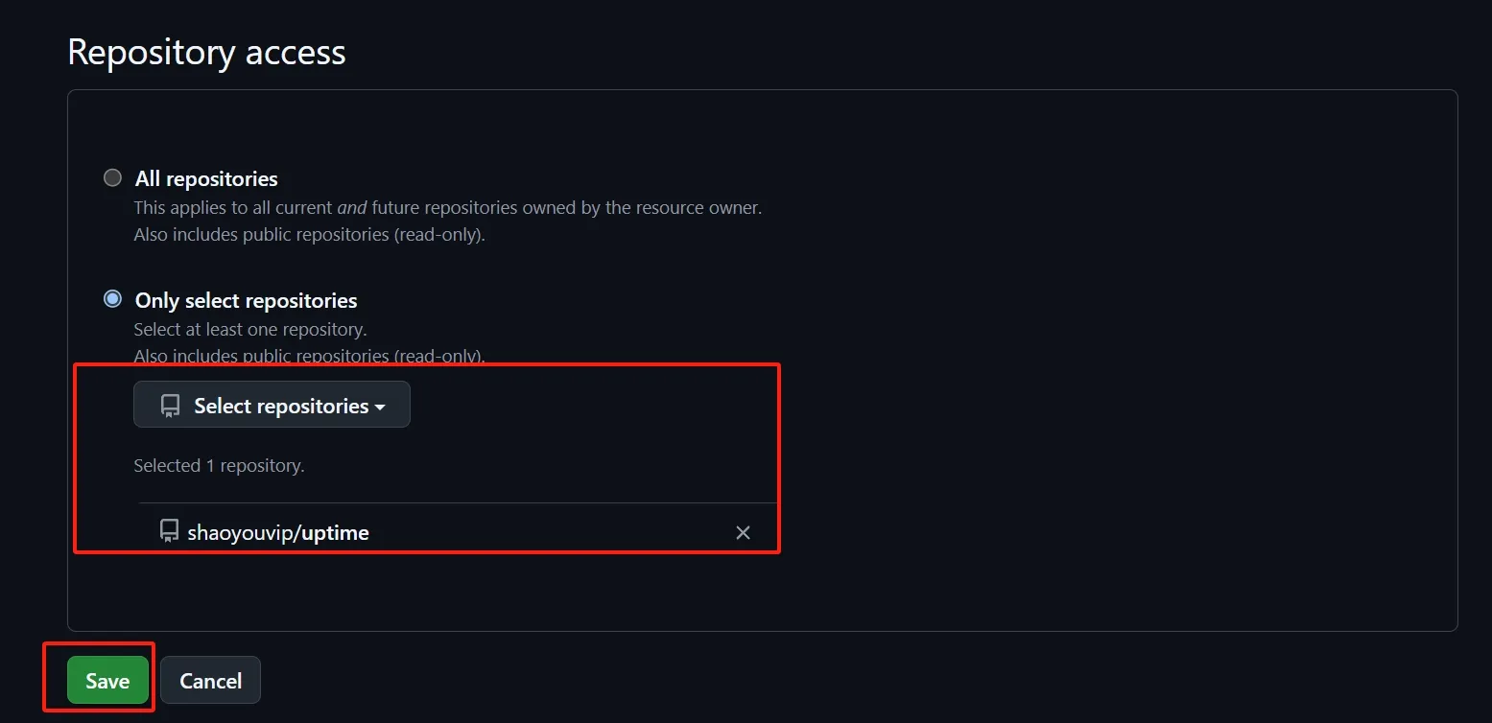Click the "Select at least one repository." hint
1492x723 pixels.
point(250,329)
